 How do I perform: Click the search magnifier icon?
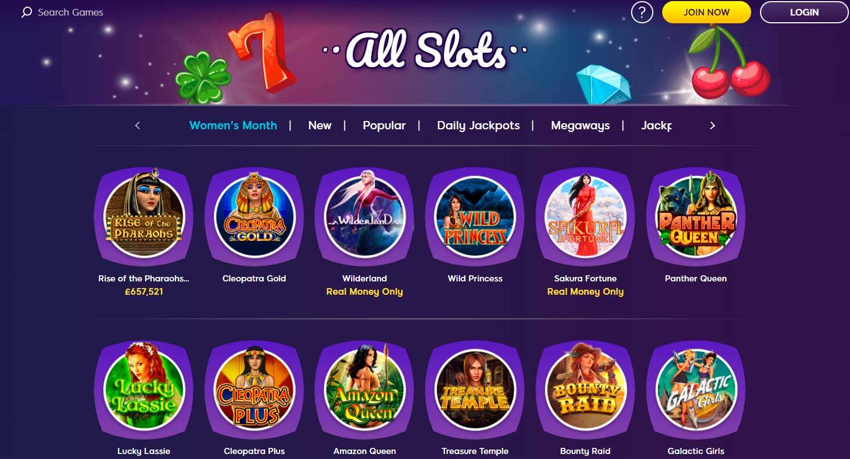tap(26, 12)
